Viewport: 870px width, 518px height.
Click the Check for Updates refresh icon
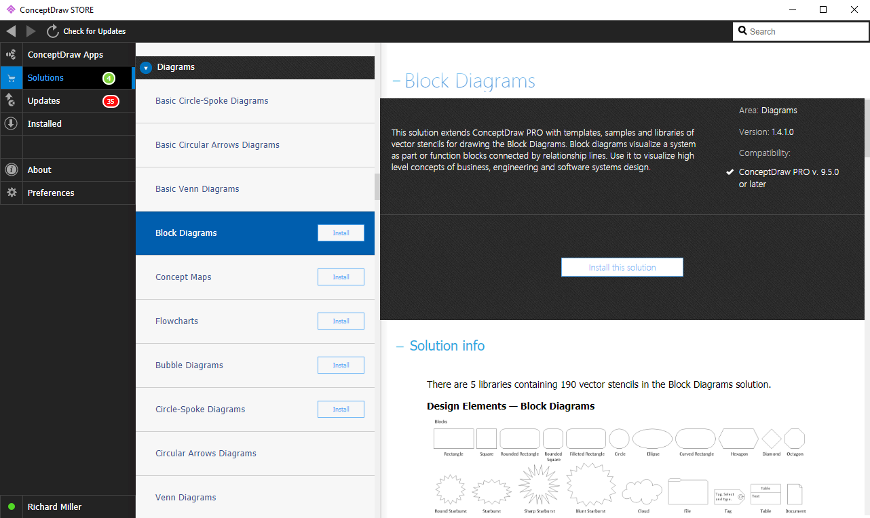(x=53, y=31)
